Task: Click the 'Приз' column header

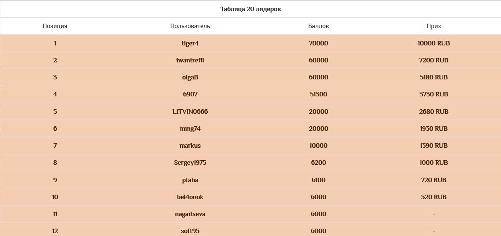Action: (x=434, y=26)
